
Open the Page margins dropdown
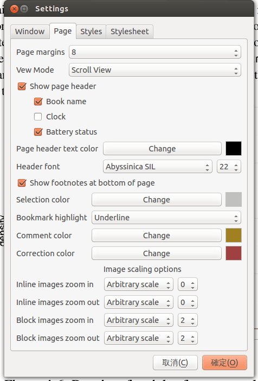[155, 52]
